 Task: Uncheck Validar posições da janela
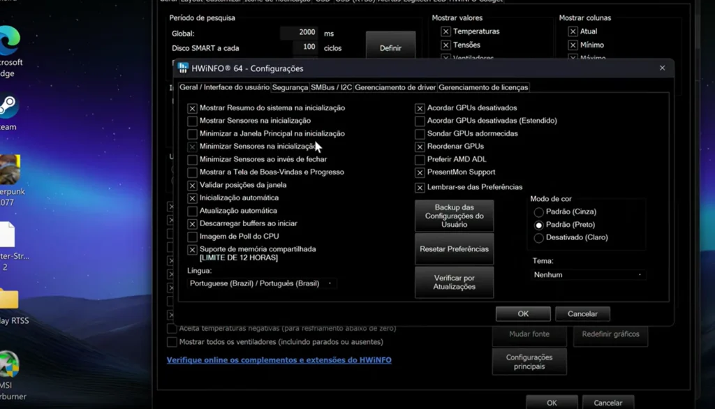(192, 186)
